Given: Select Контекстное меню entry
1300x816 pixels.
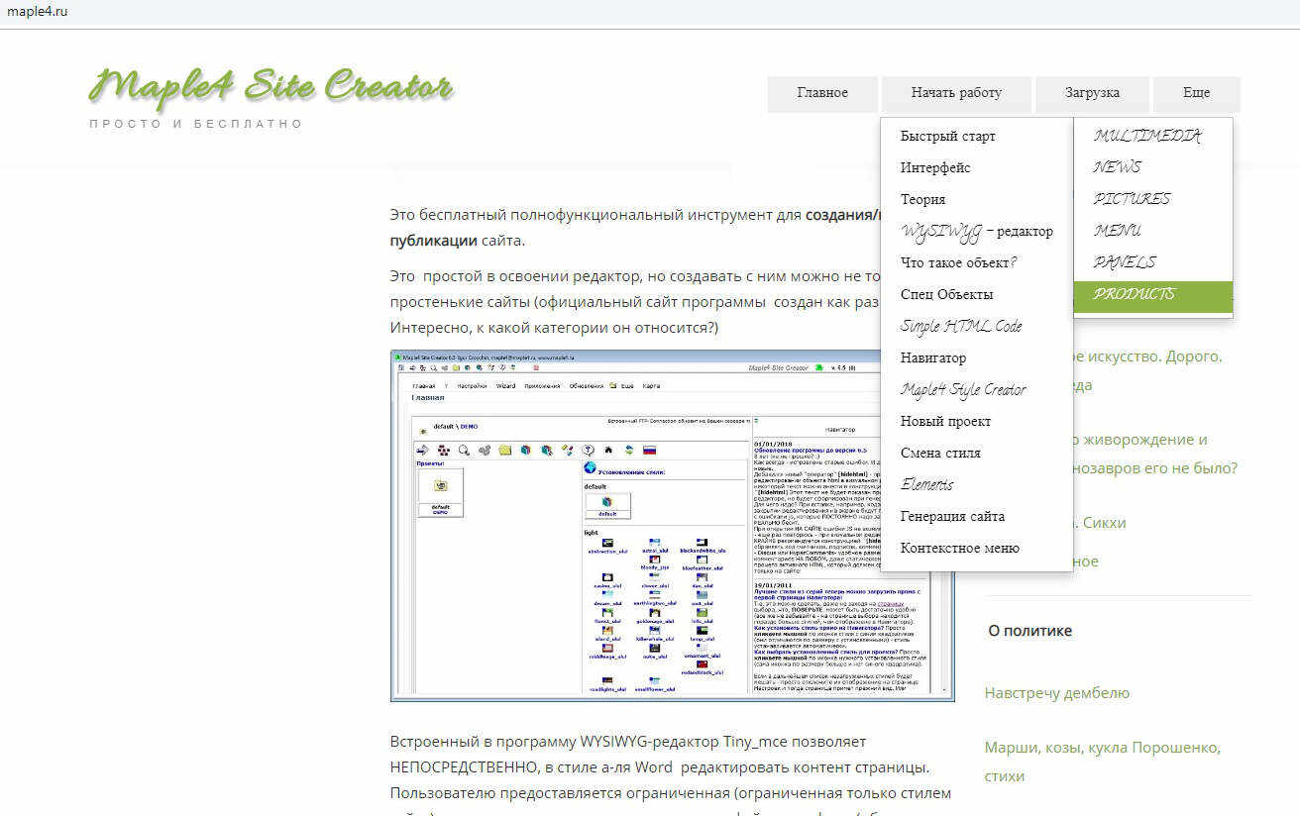Looking at the screenshot, I should pyautogui.click(x=976, y=549).
